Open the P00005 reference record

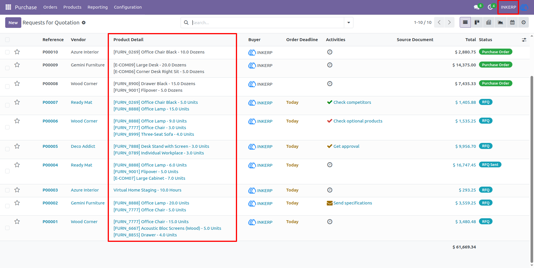(x=50, y=146)
